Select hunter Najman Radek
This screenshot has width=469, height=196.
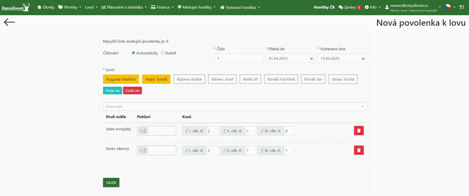189,79
